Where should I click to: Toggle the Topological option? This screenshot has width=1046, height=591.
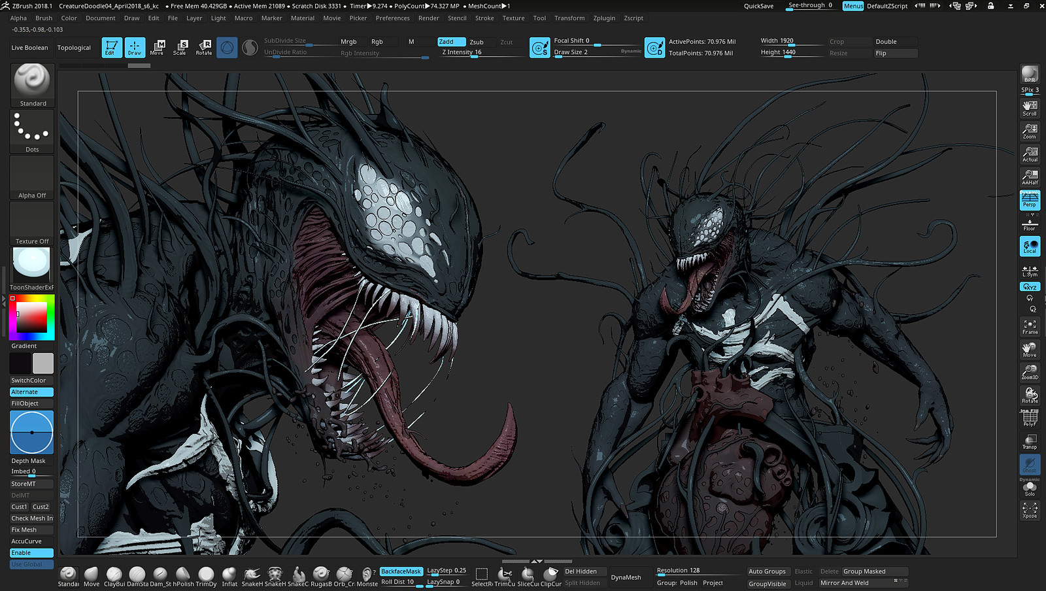point(74,48)
